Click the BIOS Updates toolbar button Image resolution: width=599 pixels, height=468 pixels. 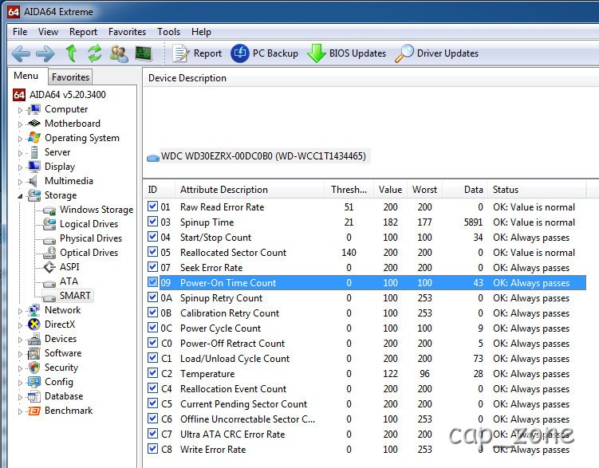(346, 53)
